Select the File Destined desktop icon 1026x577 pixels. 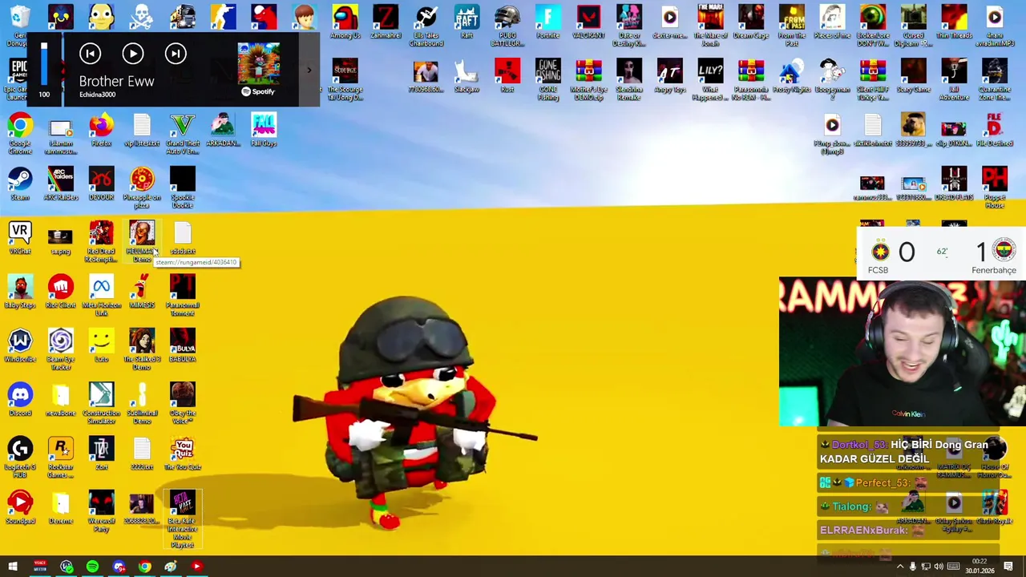coord(994,130)
